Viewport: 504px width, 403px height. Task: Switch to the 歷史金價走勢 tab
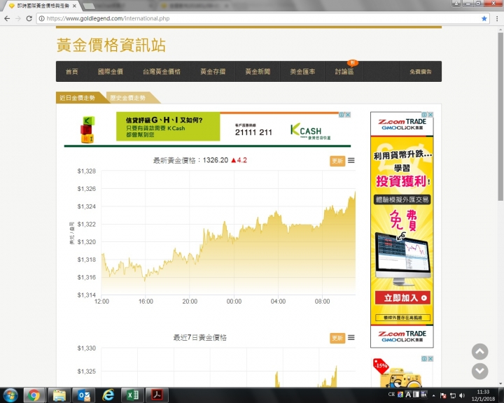pyautogui.click(x=128, y=98)
